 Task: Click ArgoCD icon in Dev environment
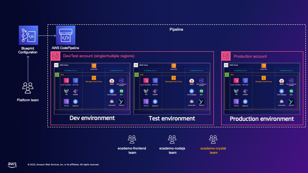(x=112, y=81)
